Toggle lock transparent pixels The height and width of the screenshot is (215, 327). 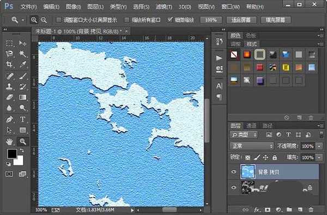coord(247,157)
